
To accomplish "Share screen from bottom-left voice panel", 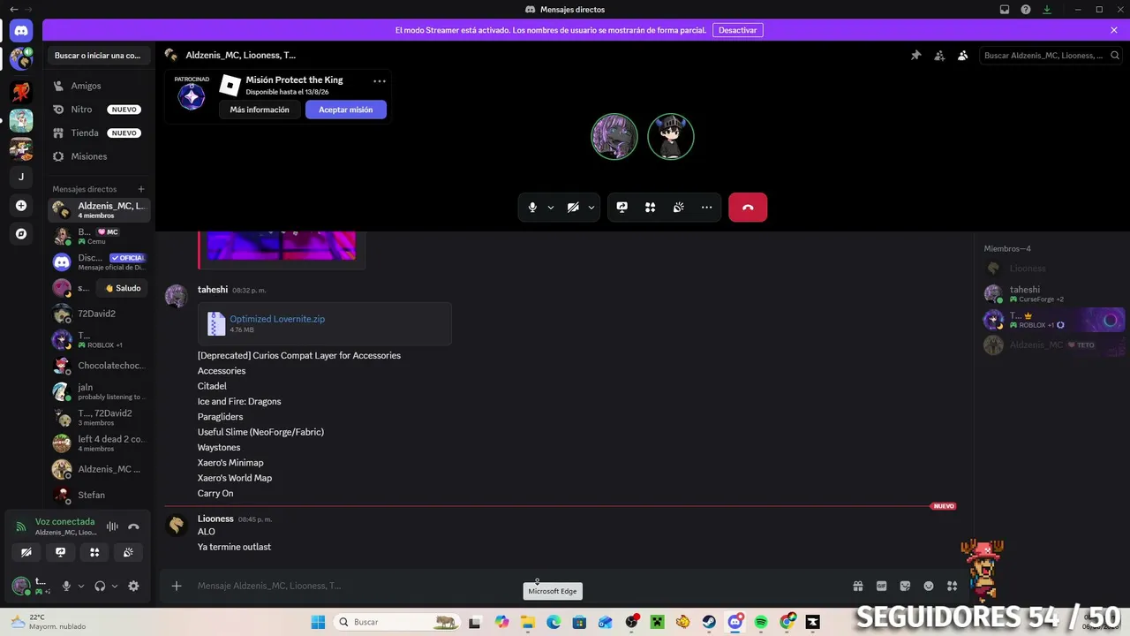I will point(61,553).
